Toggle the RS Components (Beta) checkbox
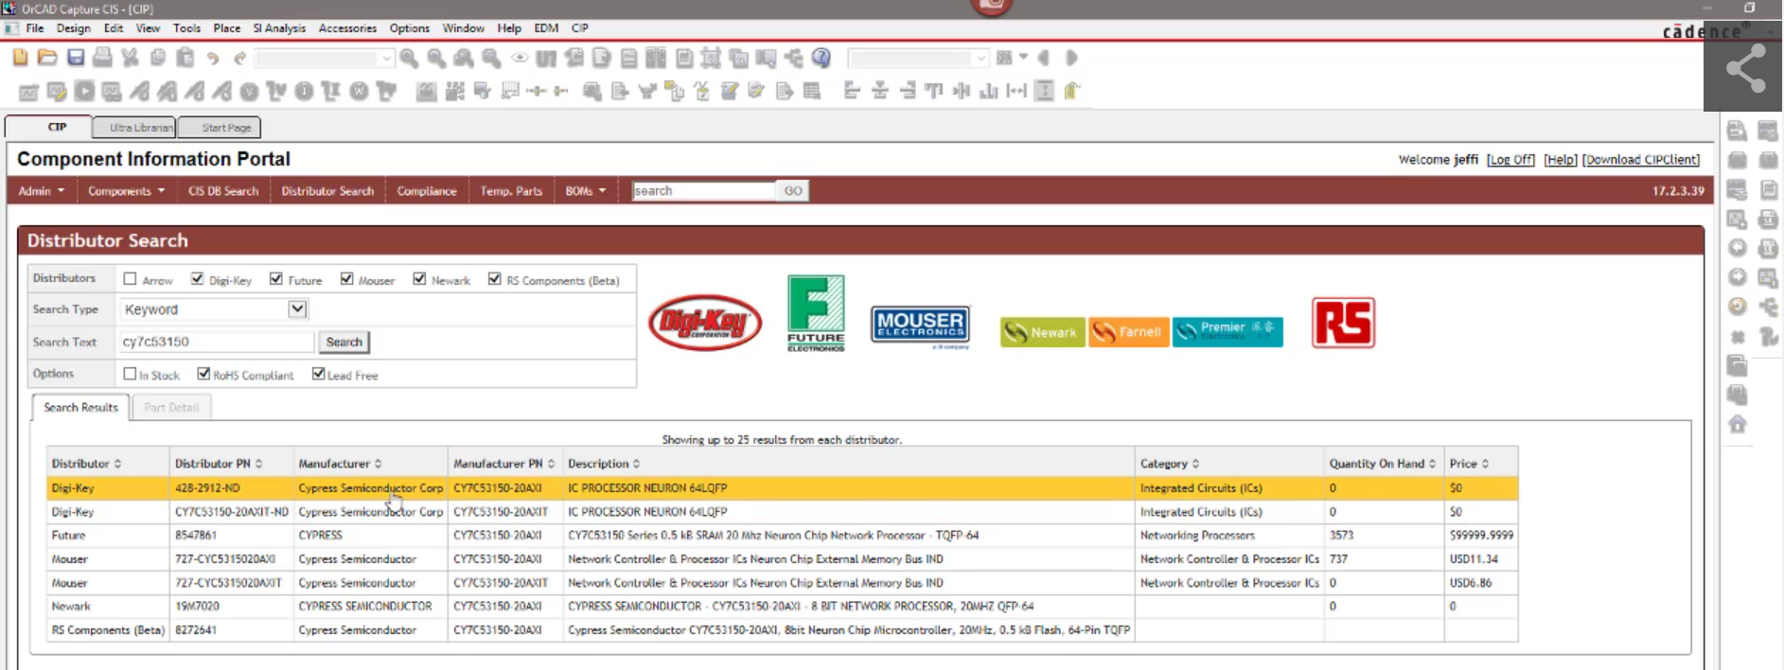Image resolution: width=1784 pixels, height=670 pixels. tap(494, 279)
